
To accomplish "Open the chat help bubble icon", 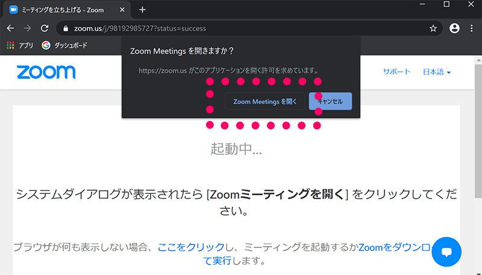I will pyautogui.click(x=446, y=252).
